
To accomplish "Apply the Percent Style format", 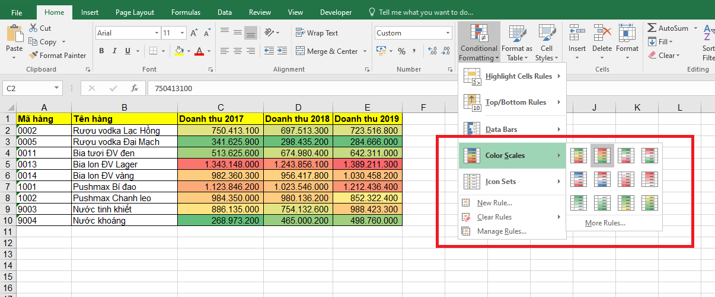I will [401, 51].
